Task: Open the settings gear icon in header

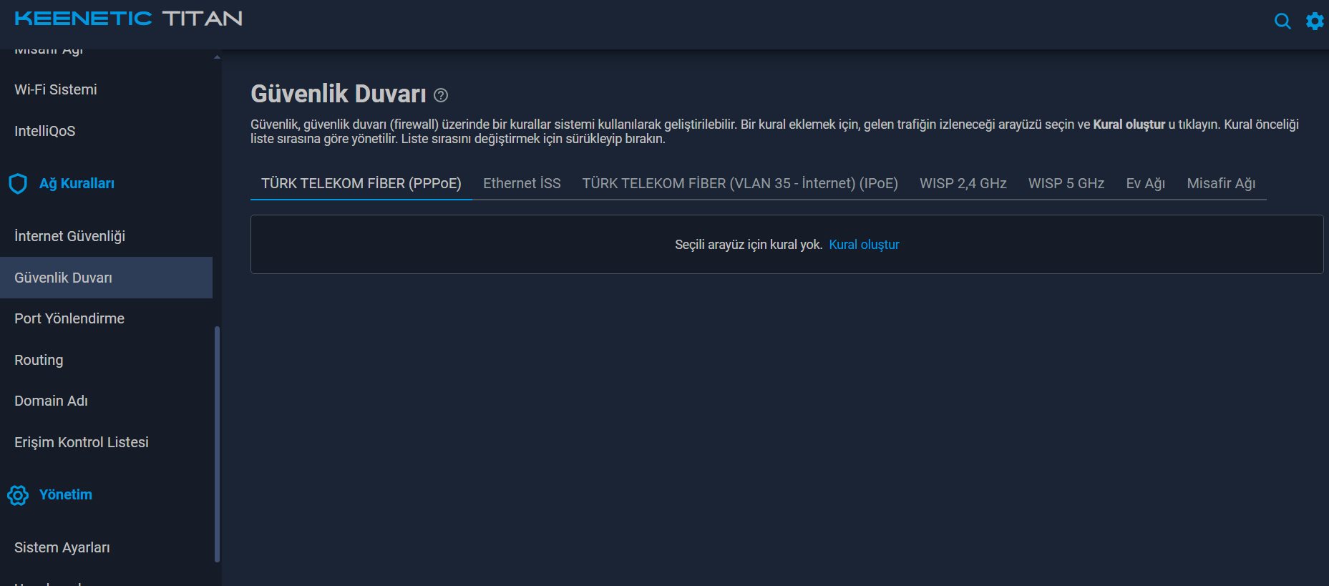Action: tap(1315, 21)
